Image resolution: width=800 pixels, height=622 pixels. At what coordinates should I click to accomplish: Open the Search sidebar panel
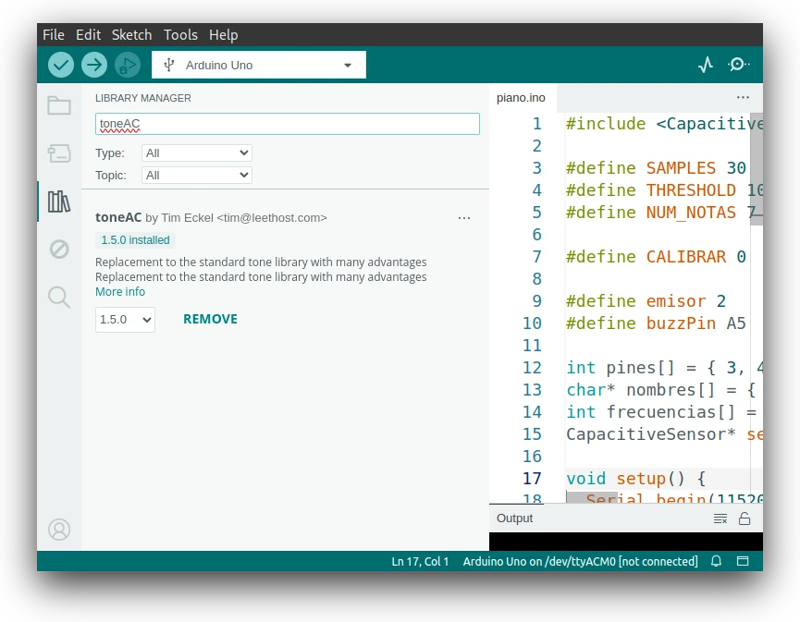[x=59, y=297]
